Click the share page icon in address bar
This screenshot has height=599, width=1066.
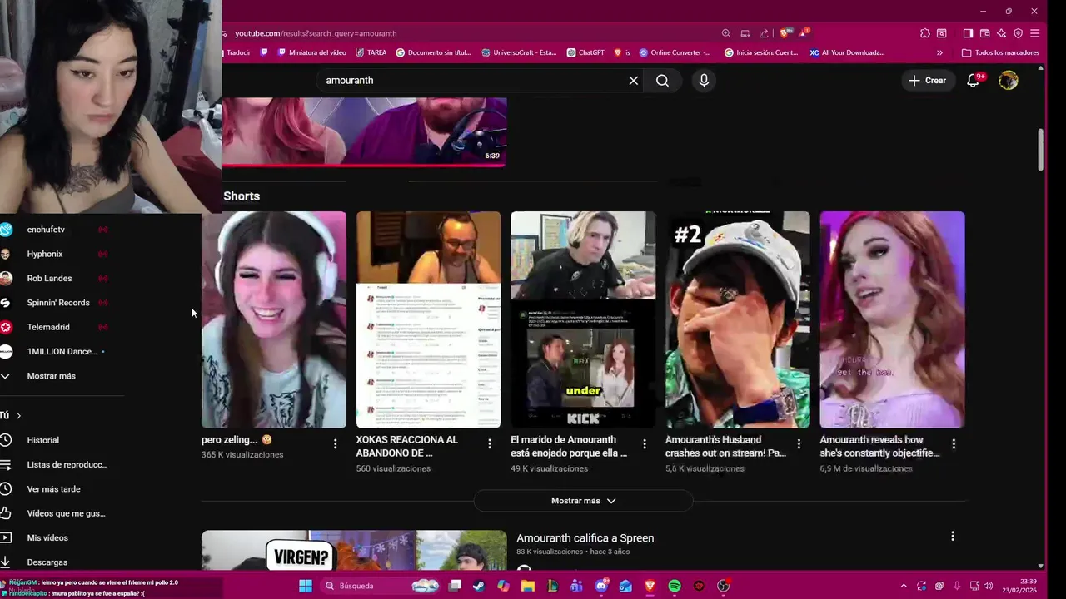[764, 33]
